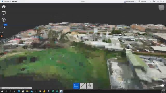The height and width of the screenshot is (93, 166).
Task: Open Windows taskbar search
Action: pos(6,91)
